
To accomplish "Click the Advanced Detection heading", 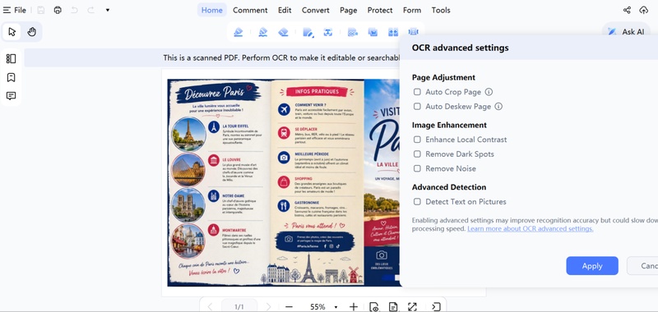I will coord(449,187).
